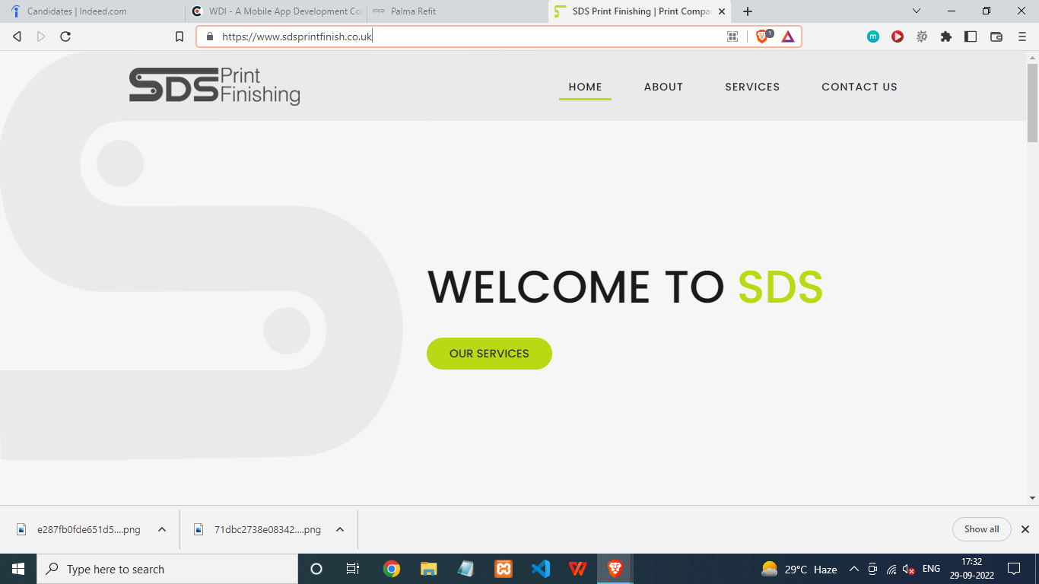This screenshot has height=584, width=1039.
Task: Open the weather 29°C Haze widget
Action: tap(799, 569)
